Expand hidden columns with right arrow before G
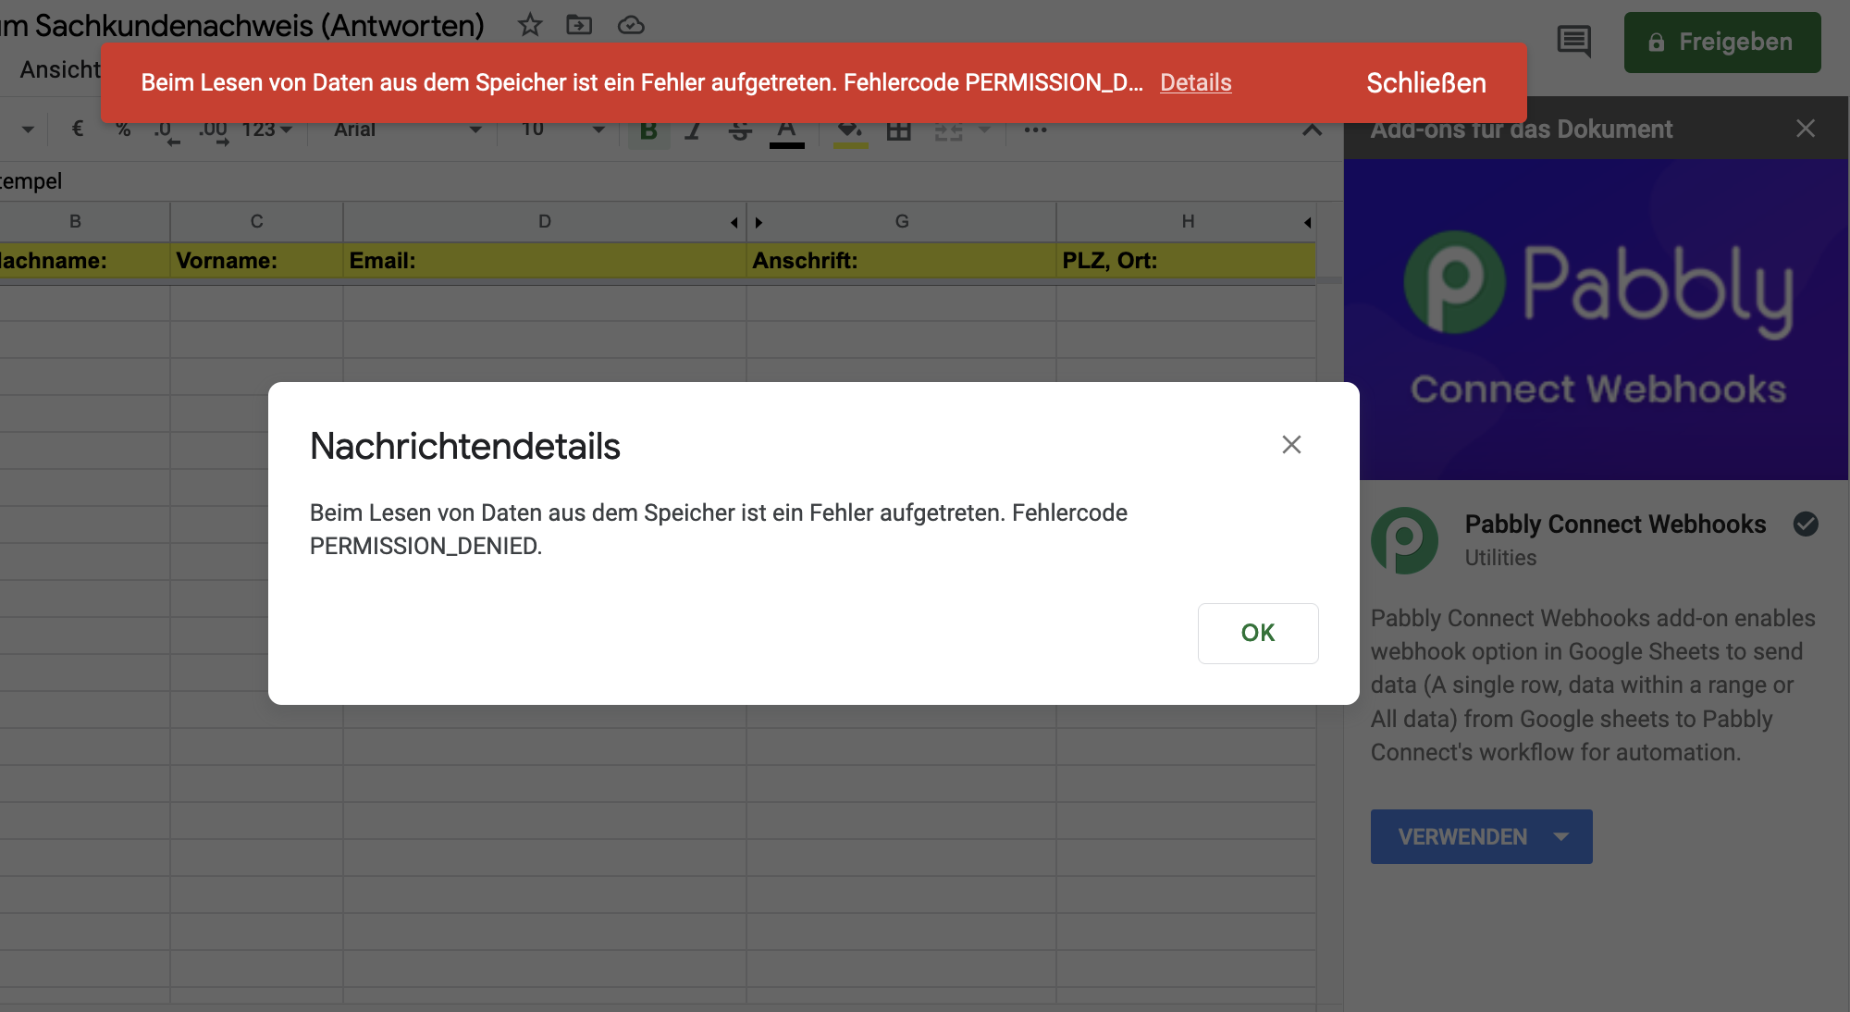1850x1012 pixels. [x=758, y=223]
